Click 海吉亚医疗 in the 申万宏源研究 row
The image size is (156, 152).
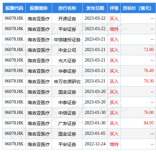point(39,82)
